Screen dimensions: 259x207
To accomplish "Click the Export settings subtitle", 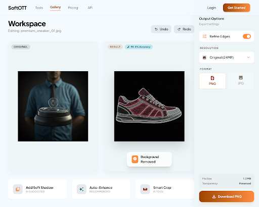I will pos(209,24).
